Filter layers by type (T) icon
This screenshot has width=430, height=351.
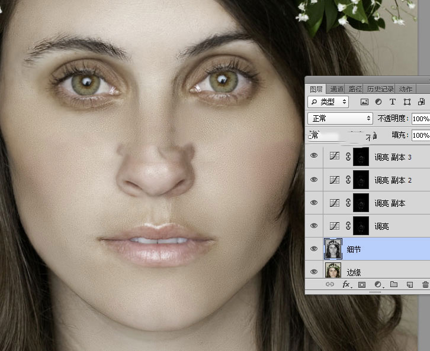coord(393,102)
